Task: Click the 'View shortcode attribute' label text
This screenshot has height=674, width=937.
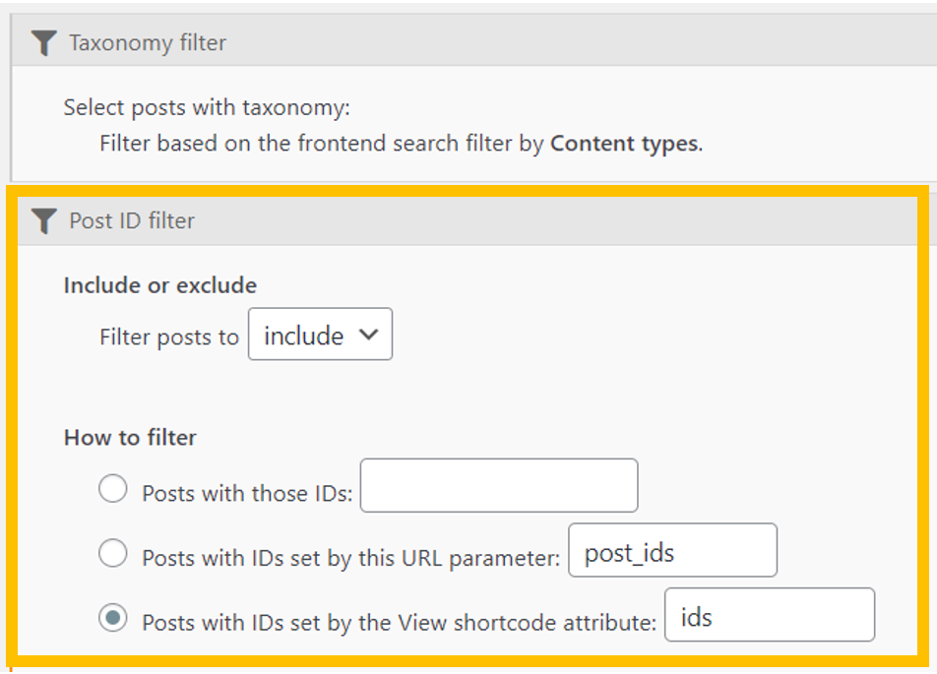Action: click(399, 623)
